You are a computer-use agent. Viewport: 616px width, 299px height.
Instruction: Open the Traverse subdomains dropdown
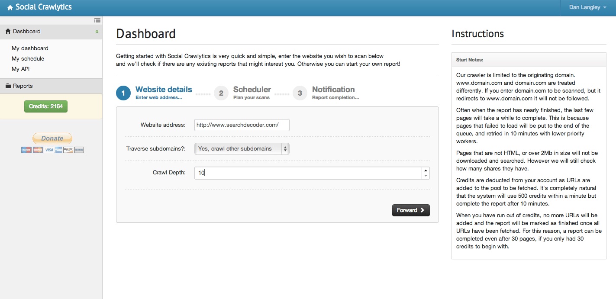pos(242,149)
